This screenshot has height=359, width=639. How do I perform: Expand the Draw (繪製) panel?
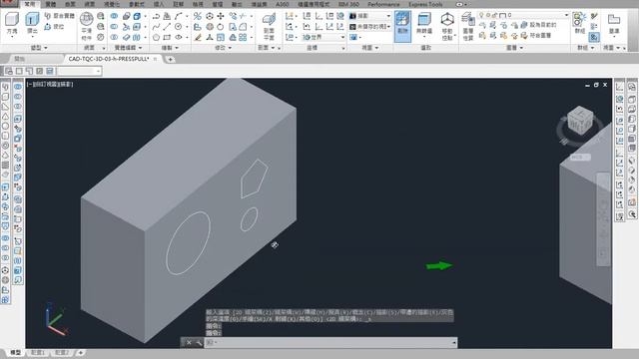pos(171,48)
